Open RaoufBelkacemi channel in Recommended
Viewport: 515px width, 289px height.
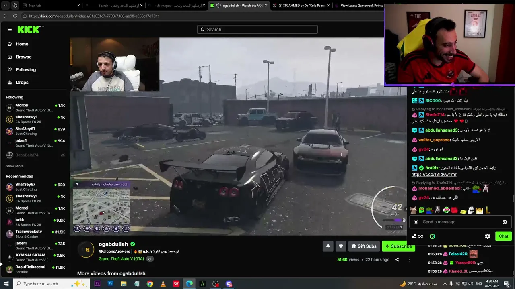[35, 269]
